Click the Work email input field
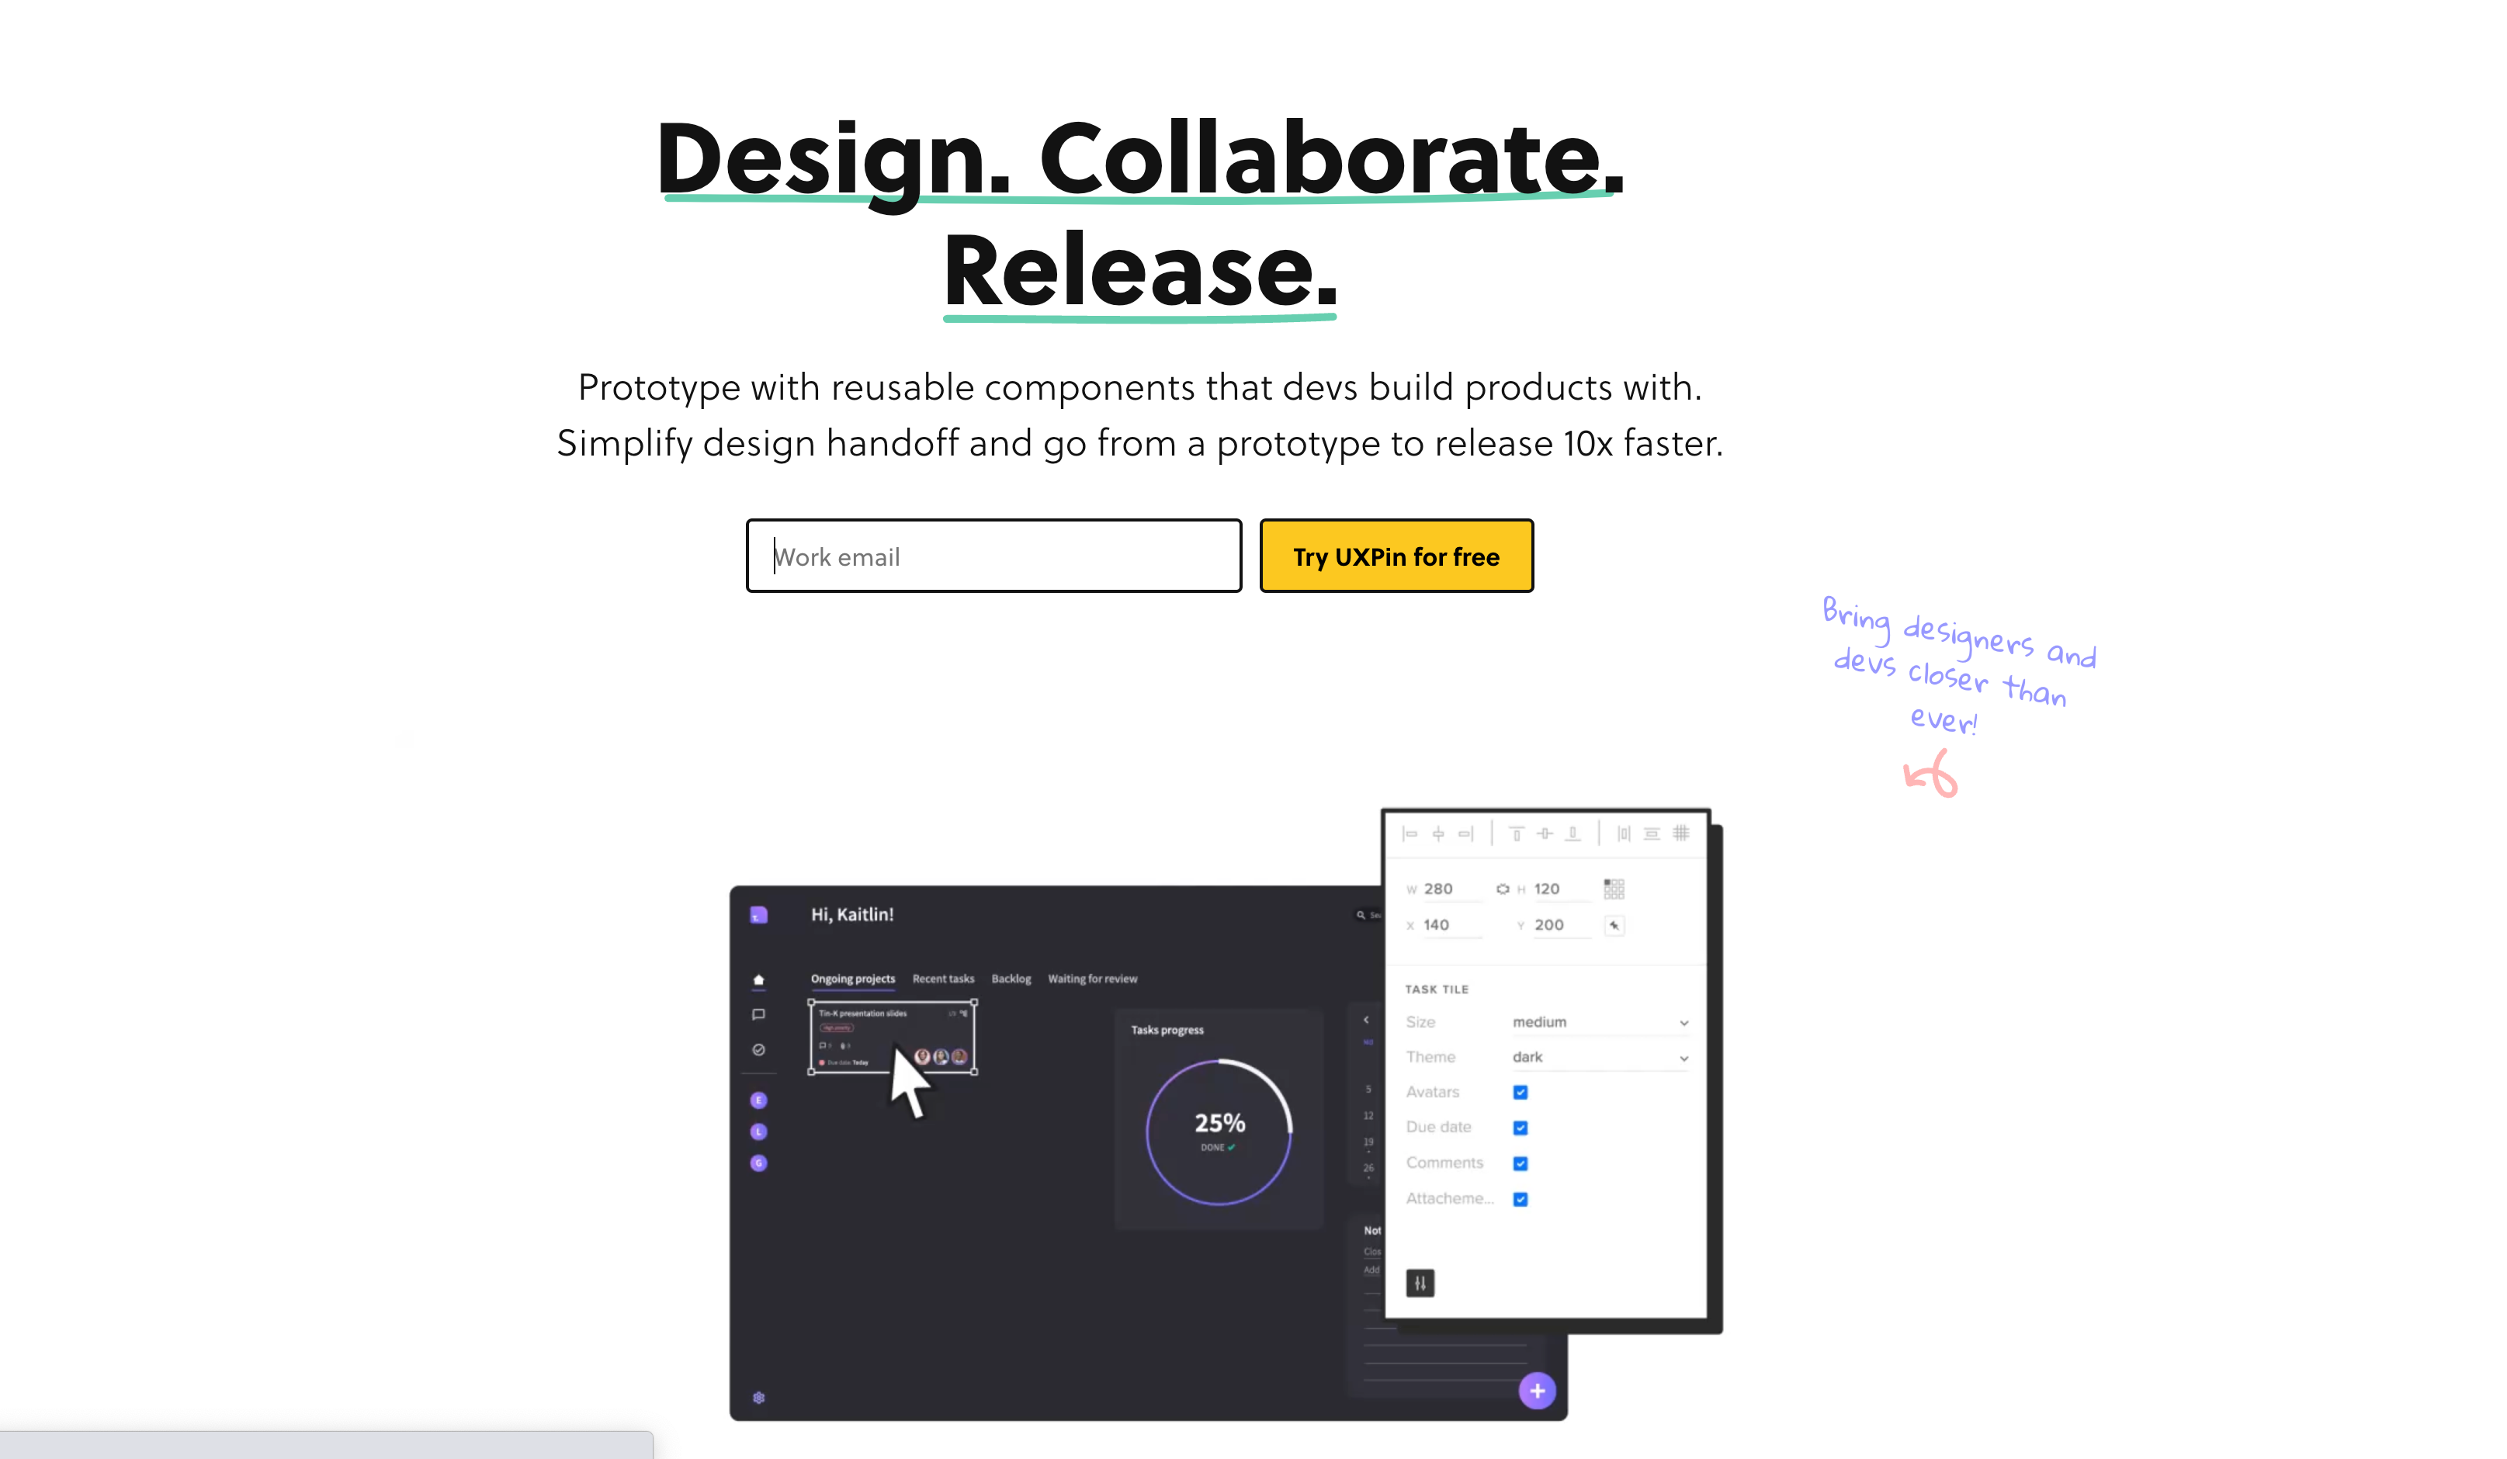Screen dimensions: 2507x1459 point(993,556)
